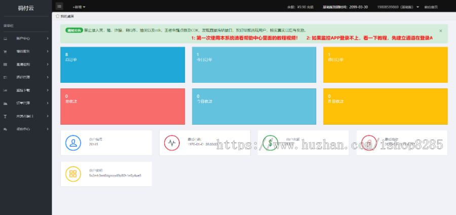Select the key 9x2mh3mt8dgwzs49p80h1n0y4ue8
This screenshot has height=215, width=456.
(x=115, y=176)
